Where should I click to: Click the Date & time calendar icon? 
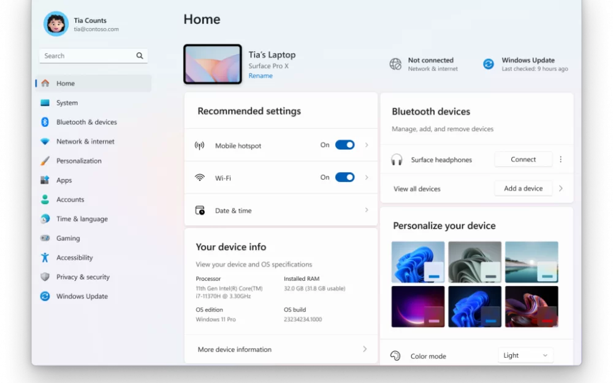point(200,210)
